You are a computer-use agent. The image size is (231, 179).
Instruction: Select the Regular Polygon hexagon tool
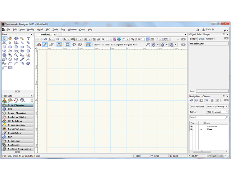(x=28, y=51)
